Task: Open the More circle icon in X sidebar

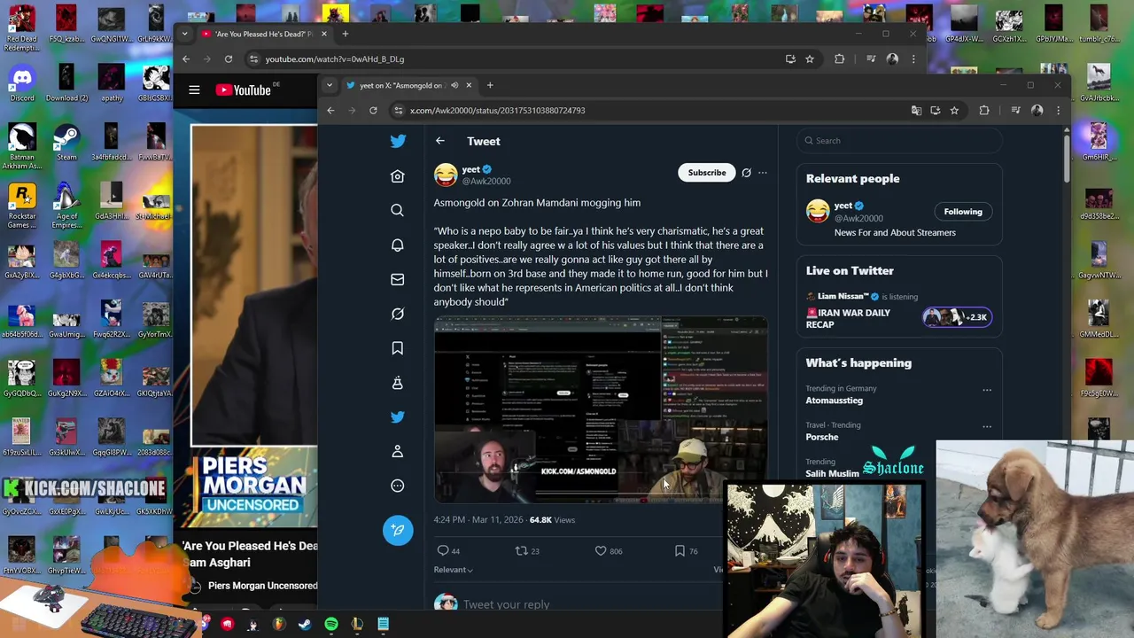Action: (x=398, y=486)
